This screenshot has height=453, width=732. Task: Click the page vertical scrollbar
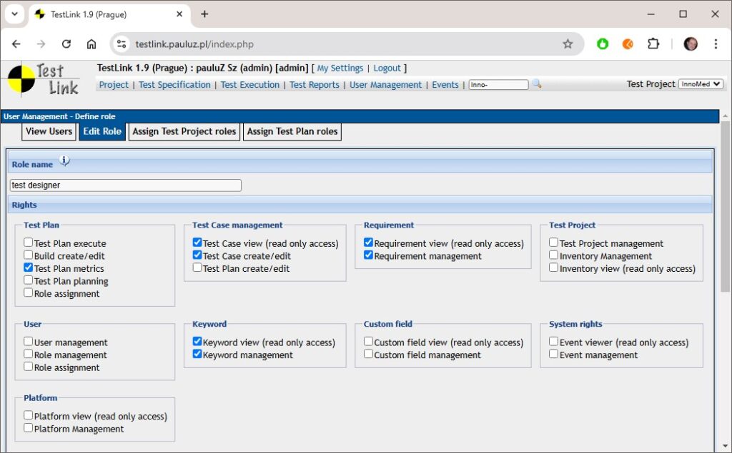[x=725, y=214]
